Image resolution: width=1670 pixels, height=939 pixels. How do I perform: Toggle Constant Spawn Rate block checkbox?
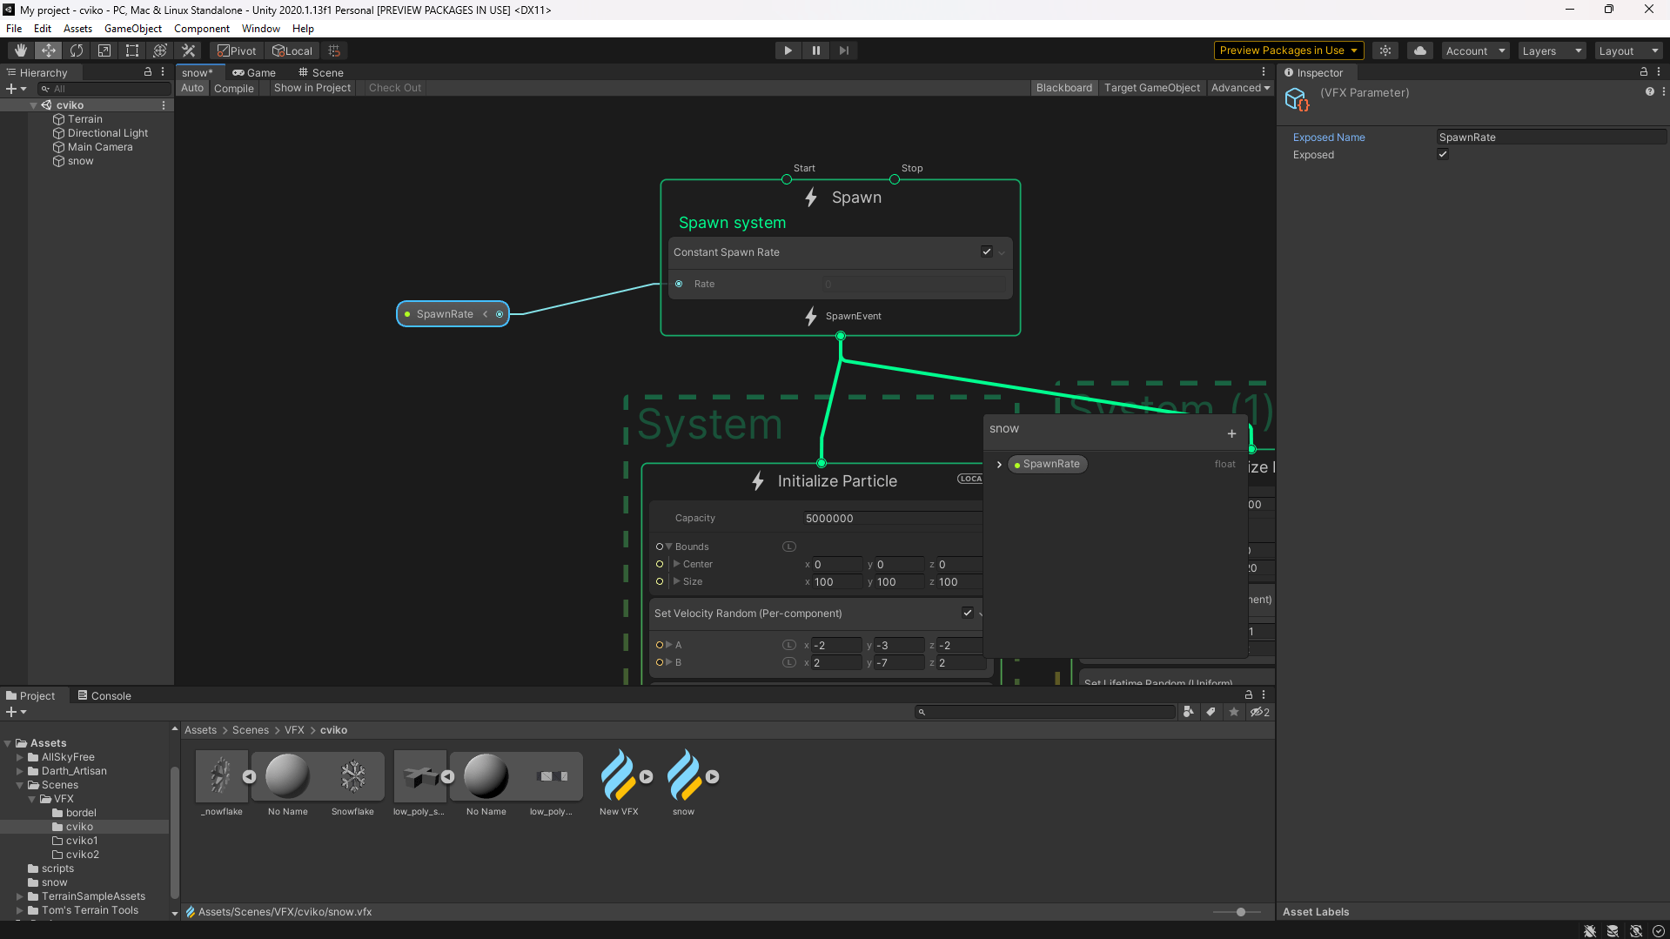986,252
